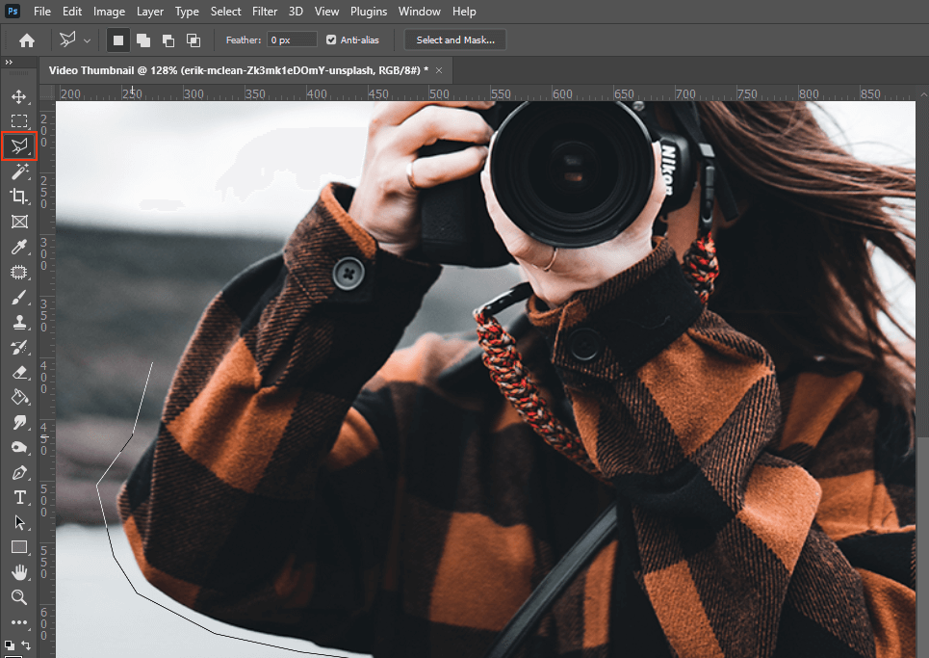The width and height of the screenshot is (929, 658).
Task: Select the Eraser tool
Action: point(19,372)
